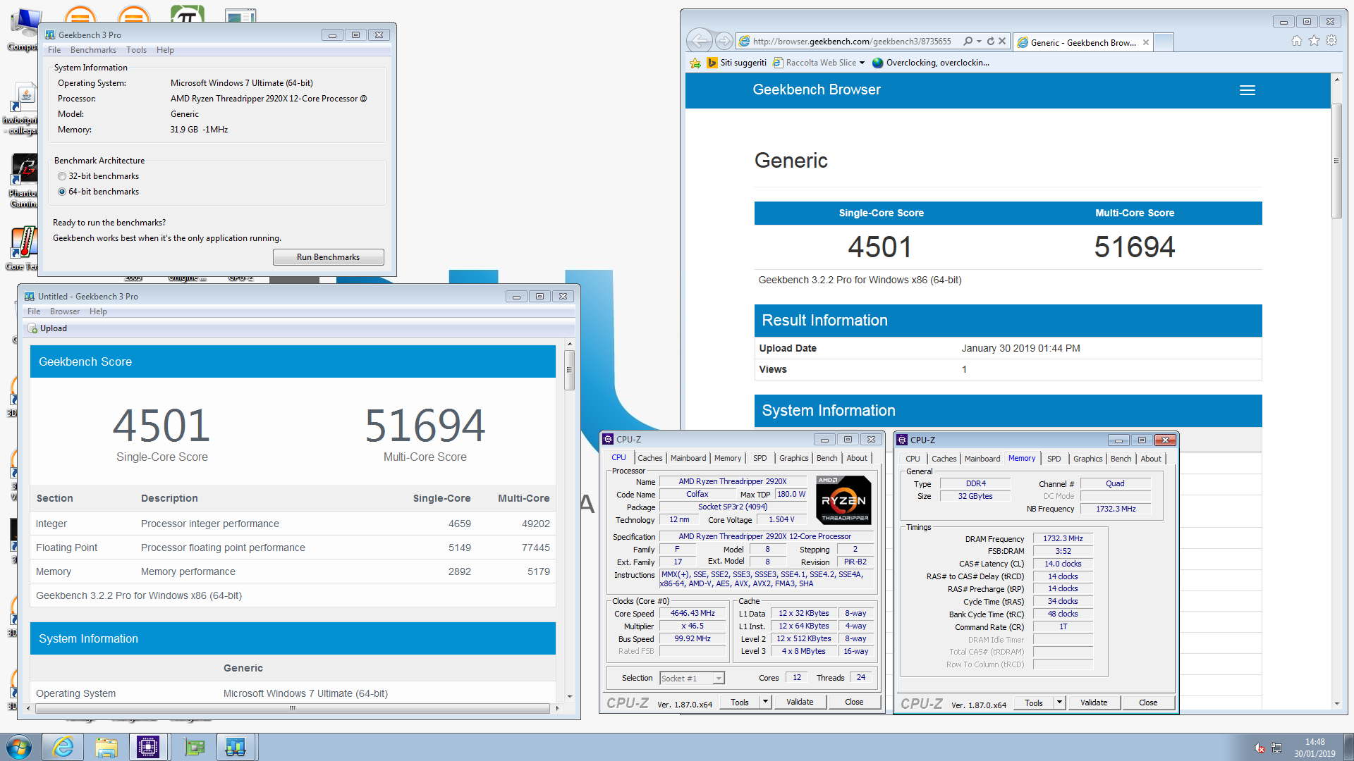This screenshot has height=761, width=1354.
Task: Switch to CPU-Z taskbar icon
Action: coord(148,747)
